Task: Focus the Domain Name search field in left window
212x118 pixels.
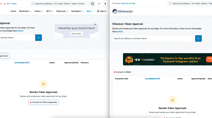Action: [17, 38]
